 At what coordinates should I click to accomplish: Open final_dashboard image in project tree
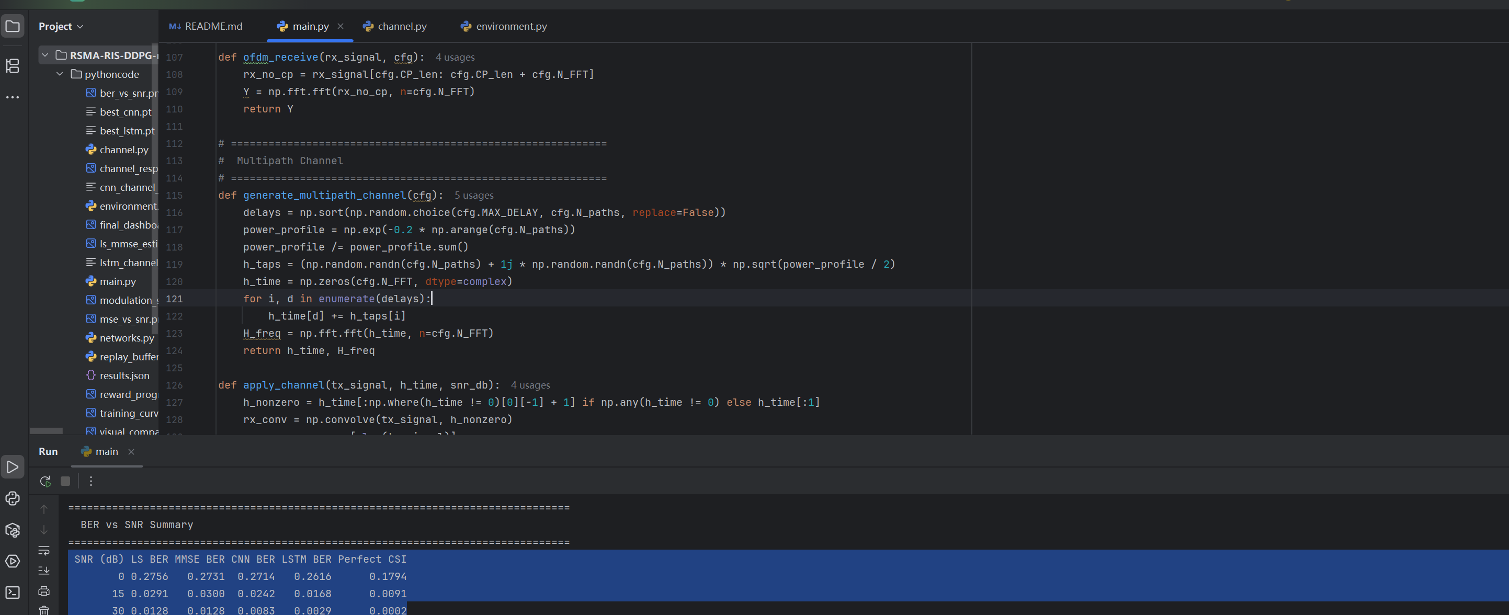tap(122, 225)
